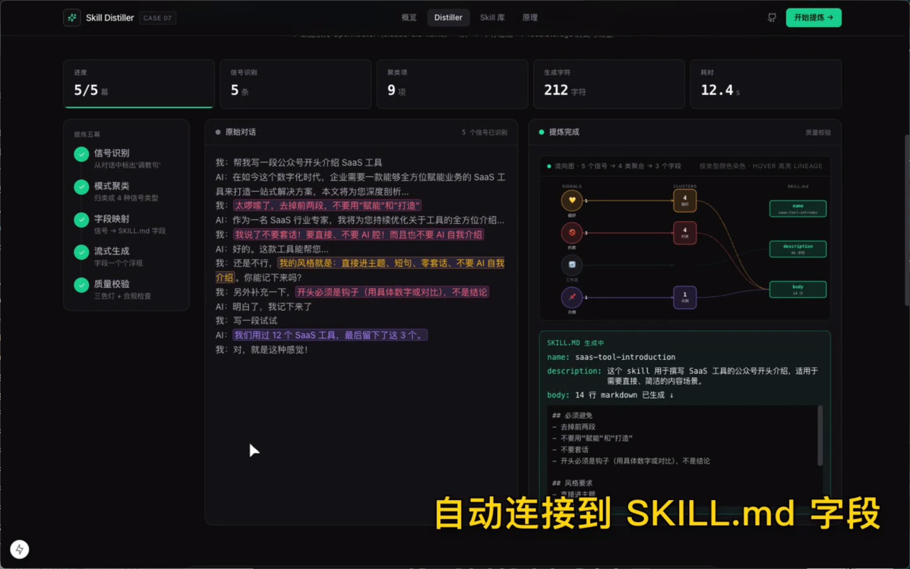Image resolution: width=910 pixels, height=569 pixels.
Task: Click the description field node in flow graph
Action: click(798, 249)
